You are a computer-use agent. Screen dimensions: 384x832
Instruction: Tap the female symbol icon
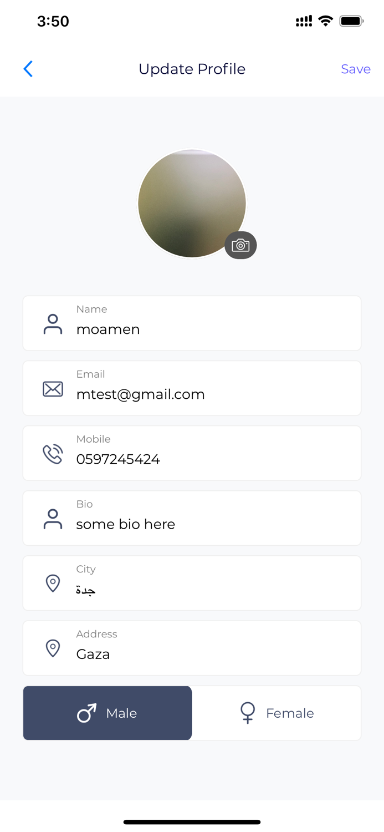pyautogui.click(x=248, y=713)
